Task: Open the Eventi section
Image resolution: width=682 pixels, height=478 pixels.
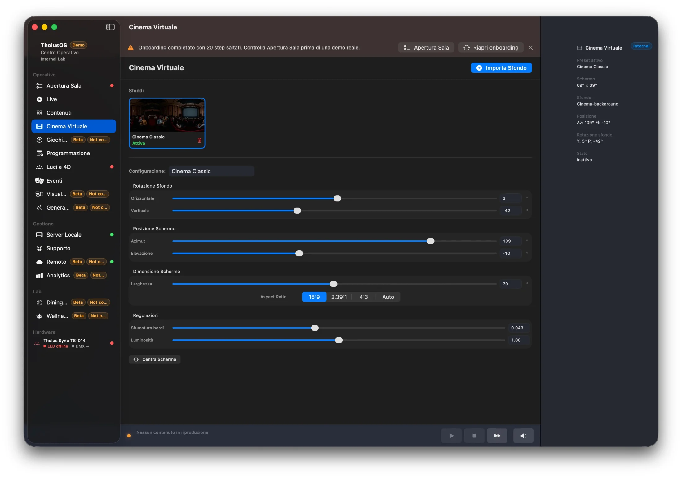Action: 74,180
